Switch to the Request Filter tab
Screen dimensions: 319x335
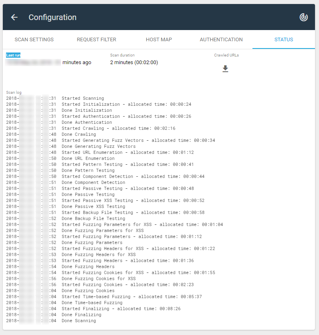[x=96, y=40]
